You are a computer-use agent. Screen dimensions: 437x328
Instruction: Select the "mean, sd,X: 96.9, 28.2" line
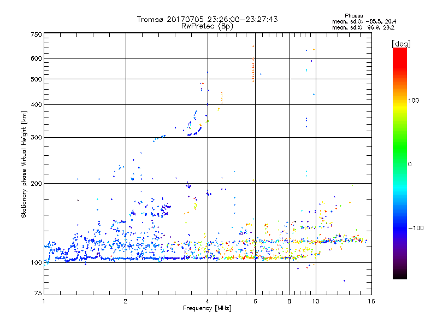point(363,27)
